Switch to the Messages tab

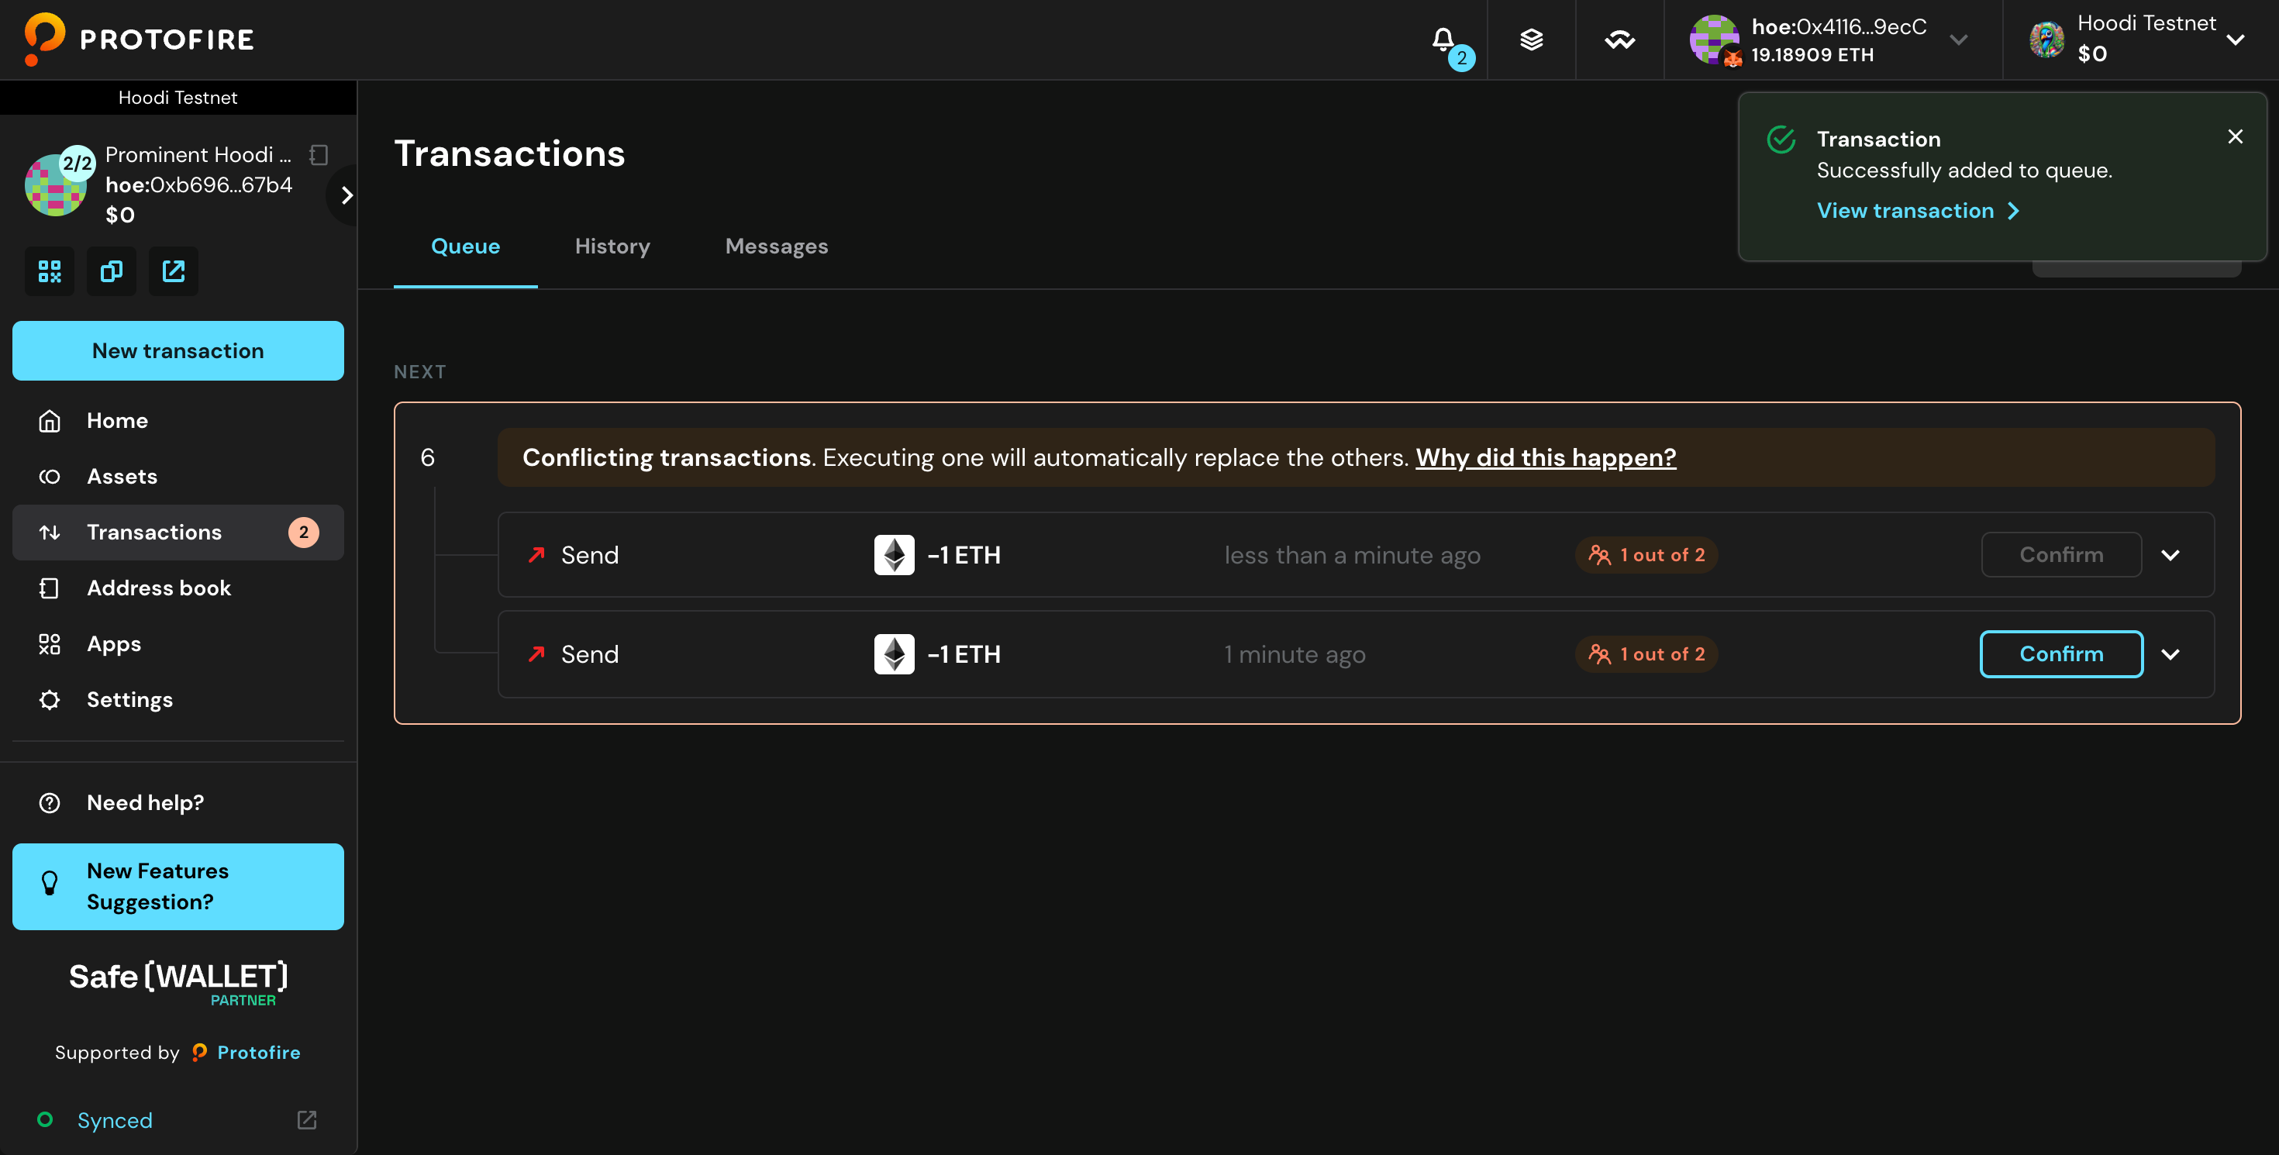(776, 247)
